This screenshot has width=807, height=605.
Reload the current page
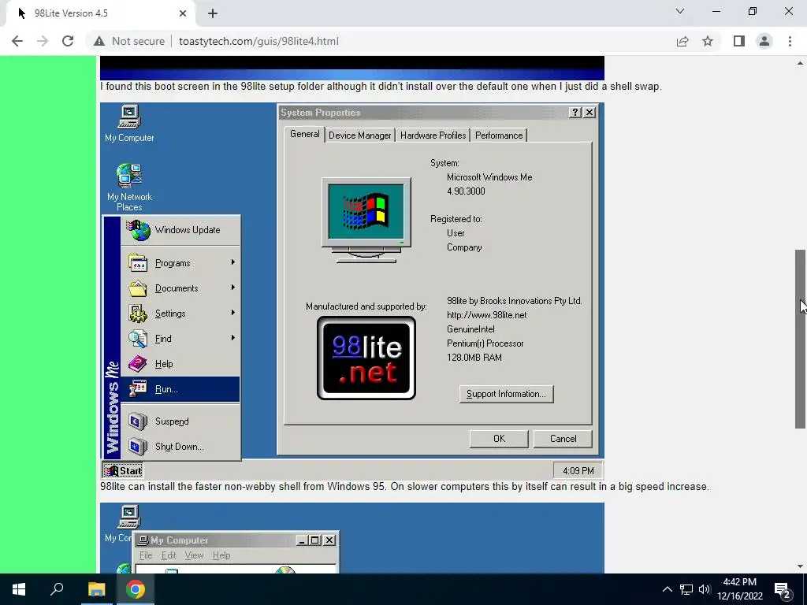pos(68,41)
